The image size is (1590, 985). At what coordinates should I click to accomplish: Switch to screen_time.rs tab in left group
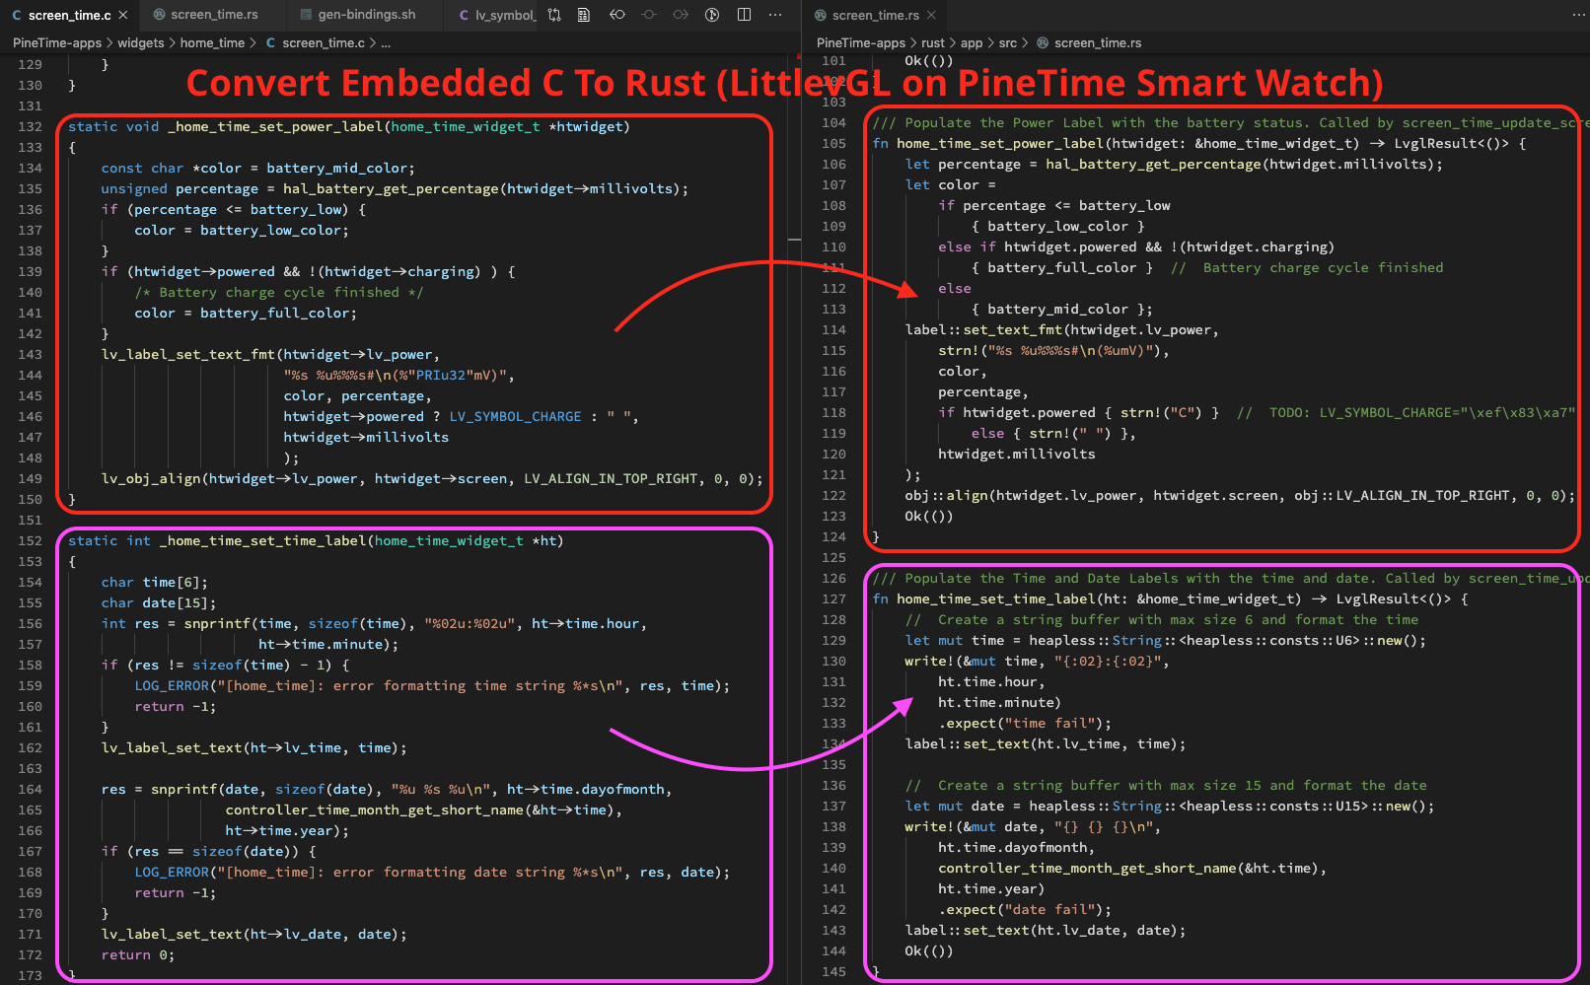coord(213,15)
